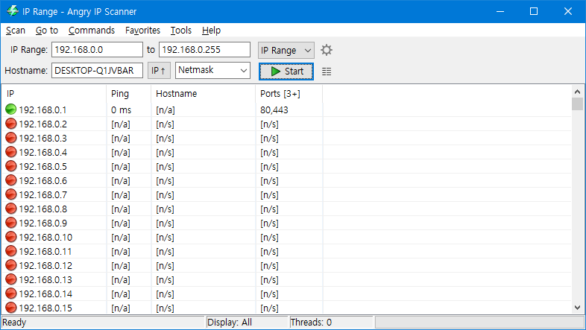Click the [n/a] hostname cell for 192.168.0.1

[x=166, y=110]
